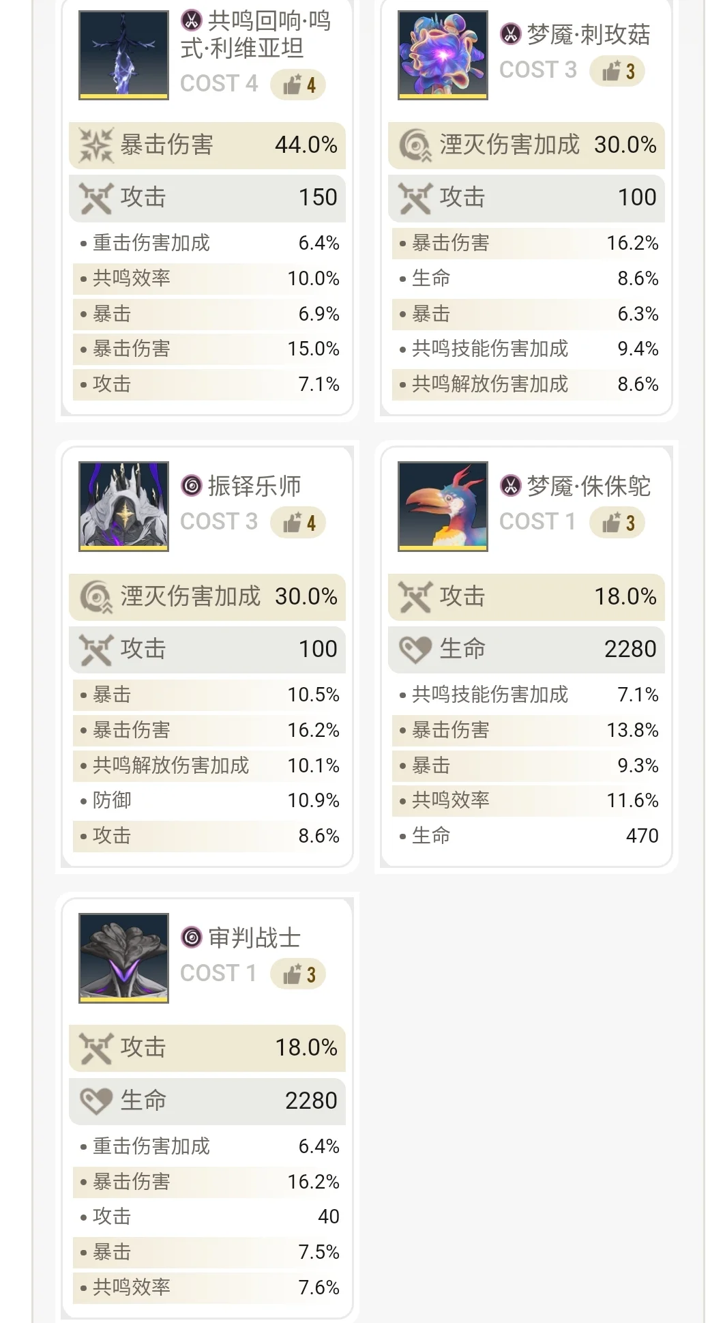Select the 梦魇·侏侏鸵 bird thumbnail
Screen dimensions: 710x1323
click(443, 506)
